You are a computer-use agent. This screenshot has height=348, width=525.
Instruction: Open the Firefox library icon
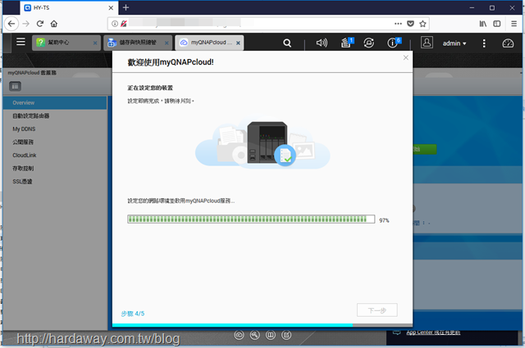[x=482, y=24]
